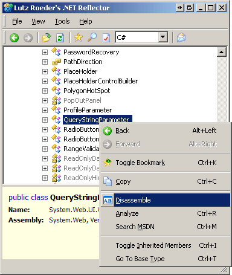Choose Analyze from the context menu

(x=166, y=213)
